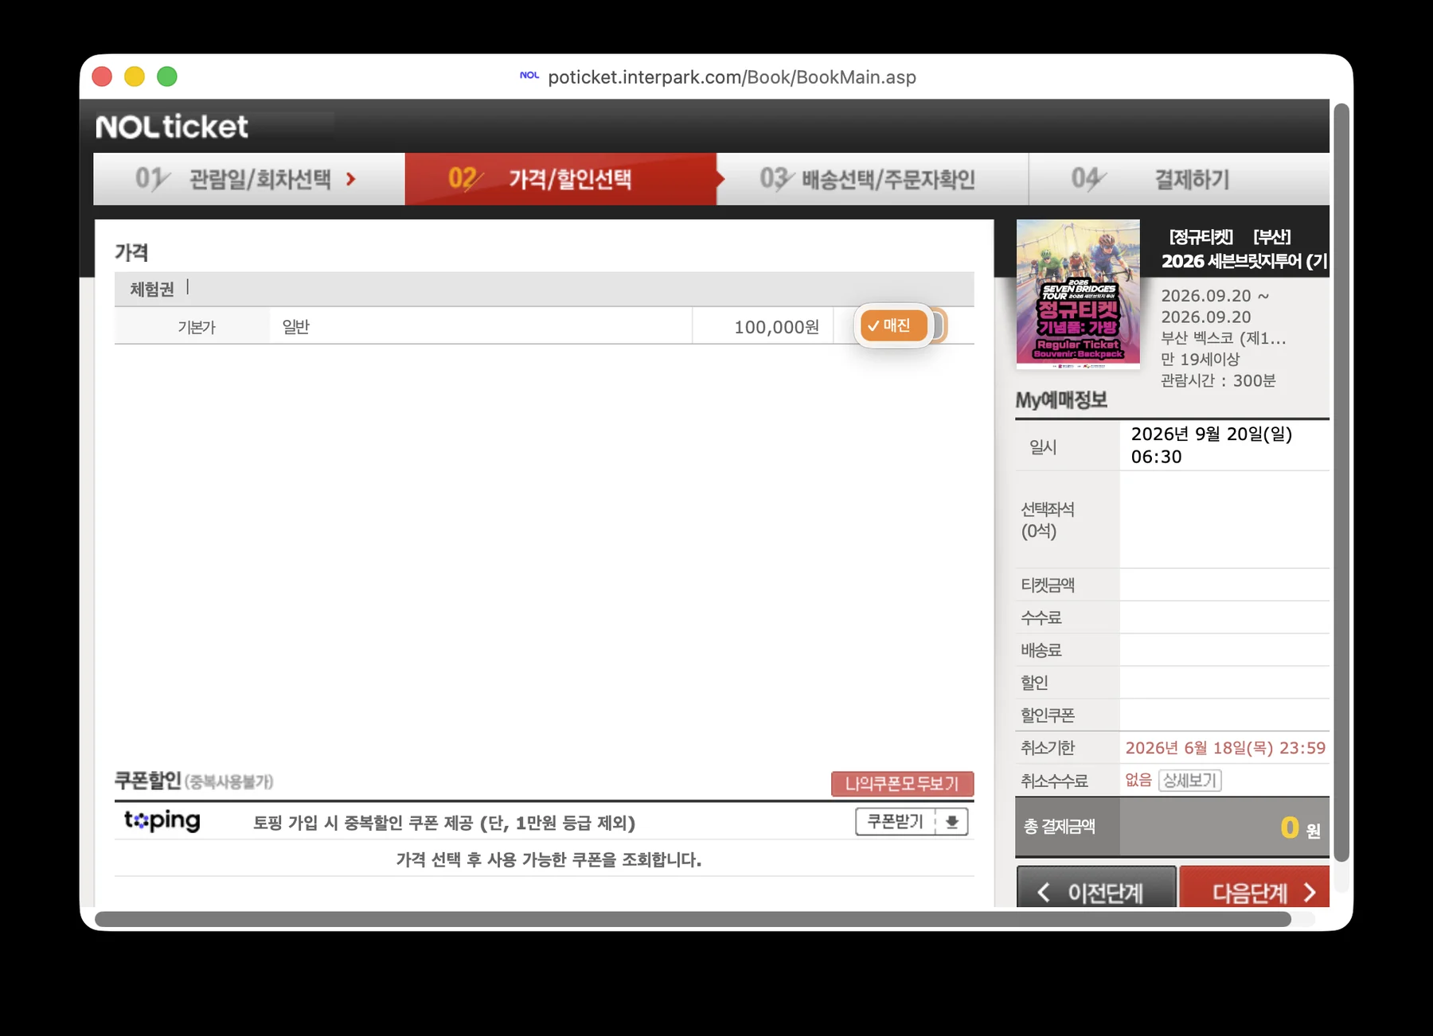
Task: Click the "수수료" row label
Action: (x=1041, y=617)
